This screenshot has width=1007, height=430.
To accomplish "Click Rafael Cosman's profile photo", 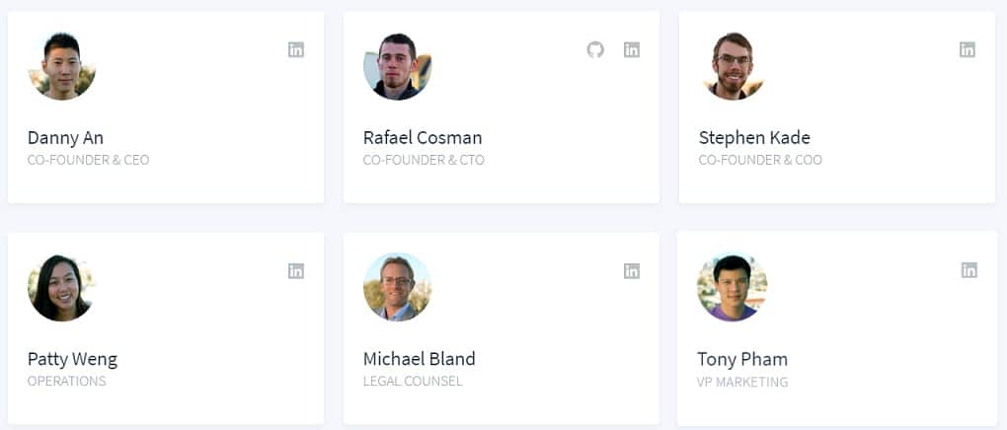I will [398, 66].
